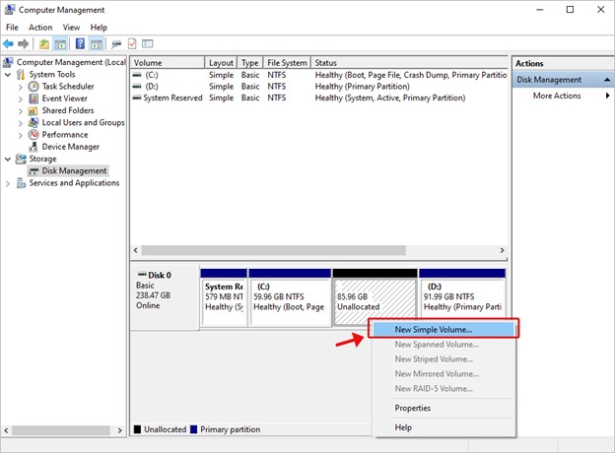Click Show/Hide Action Pane toolbar icon
This screenshot has width=615, height=453.
97,44
